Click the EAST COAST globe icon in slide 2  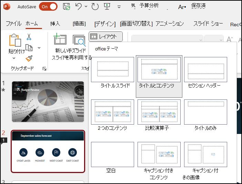coord(72,153)
